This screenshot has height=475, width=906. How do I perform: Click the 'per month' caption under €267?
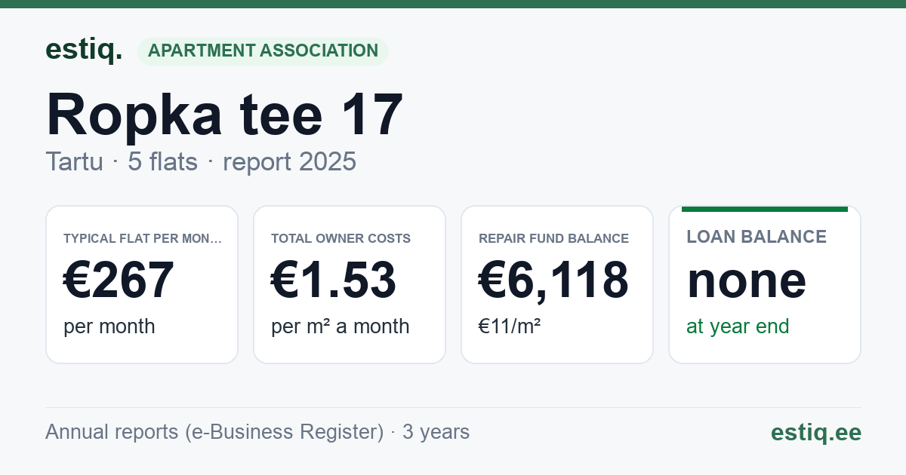109,326
